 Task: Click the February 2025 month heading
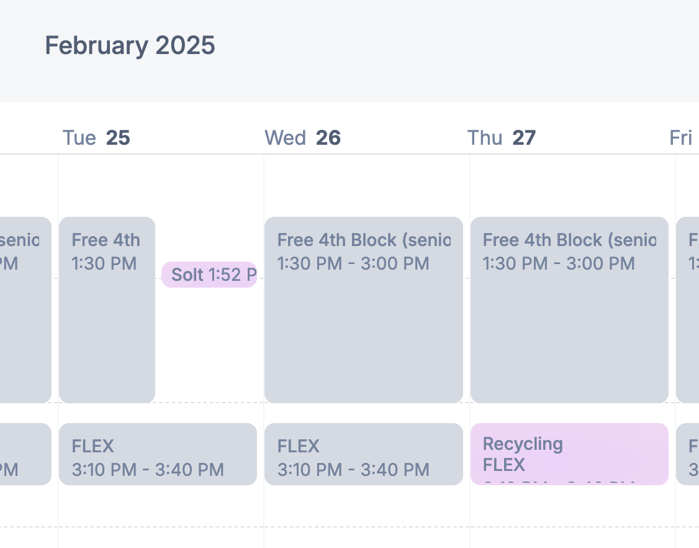tap(130, 46)
